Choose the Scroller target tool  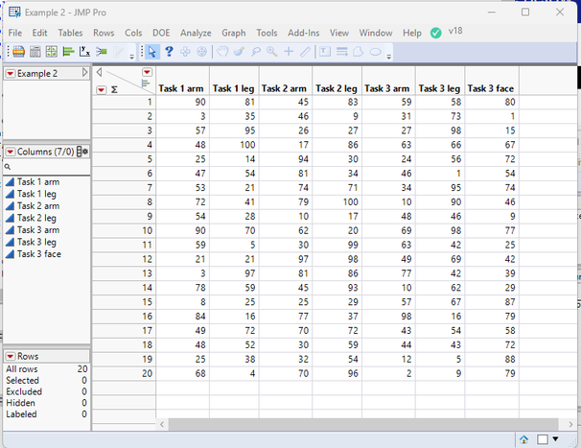[201, 52]
